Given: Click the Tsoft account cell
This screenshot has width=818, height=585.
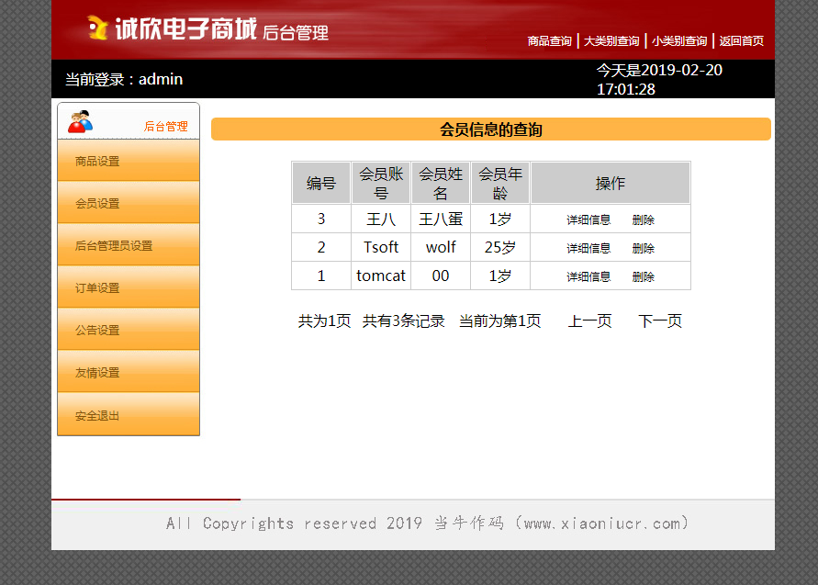Looking at the screenshot, I should pos(381,247).
